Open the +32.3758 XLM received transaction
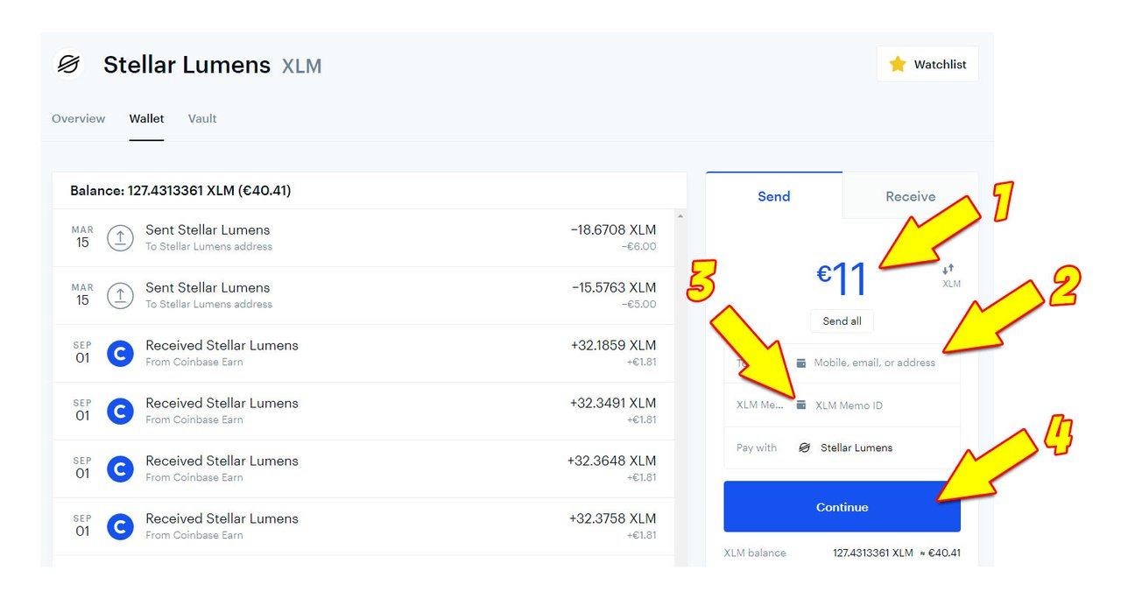This screenshot has width=1121, height=606. 363,527
